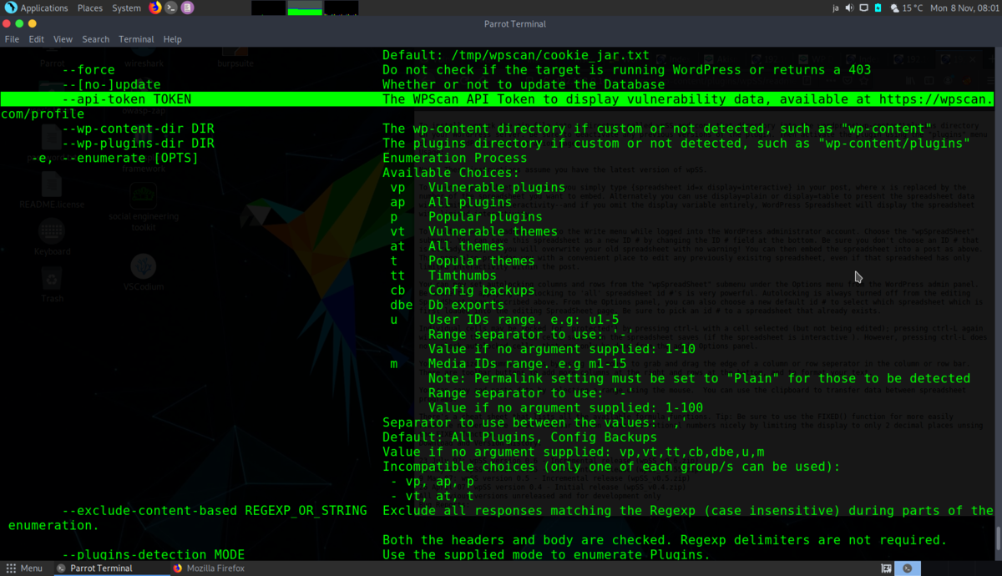Open the Places menu
The image size is (1002, 576).
click(x=90, y=8)
